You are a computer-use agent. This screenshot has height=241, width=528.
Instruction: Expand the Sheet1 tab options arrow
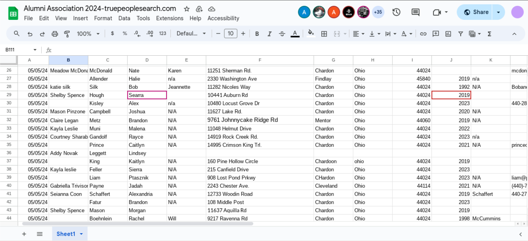click(x=81, y=234)
